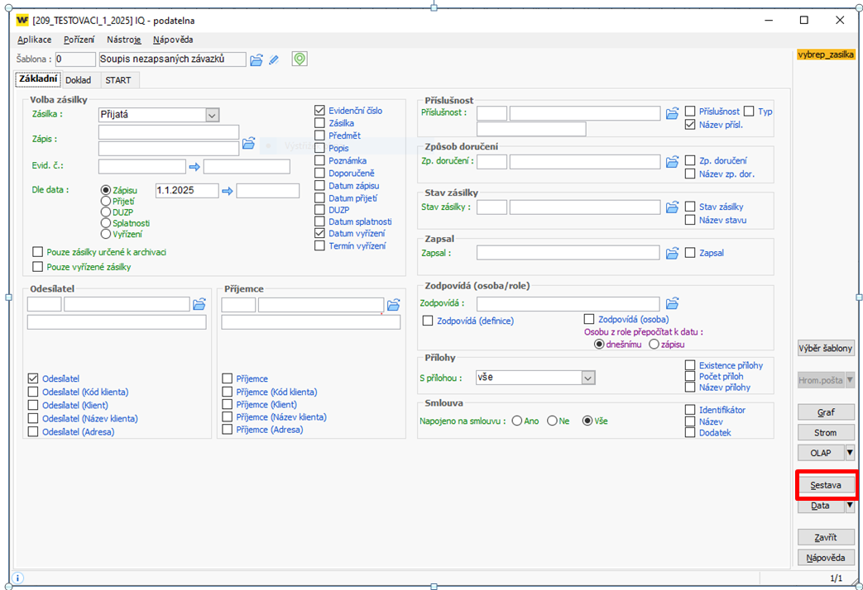Click the pencil edit icon for template
Screen dimensions: 863x590
(x=274, y=60)
